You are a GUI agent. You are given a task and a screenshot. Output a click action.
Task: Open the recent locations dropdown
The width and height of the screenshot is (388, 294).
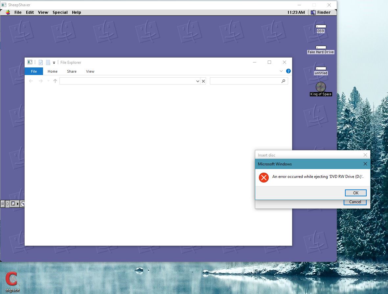click(48, 81)
